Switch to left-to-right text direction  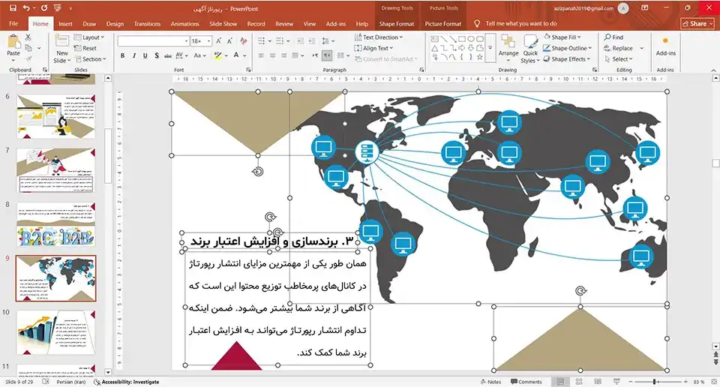(x=315, y=55)
